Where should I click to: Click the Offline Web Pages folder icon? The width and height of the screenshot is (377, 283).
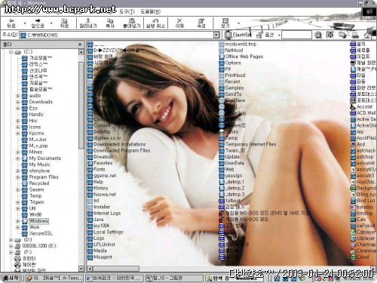222,57
